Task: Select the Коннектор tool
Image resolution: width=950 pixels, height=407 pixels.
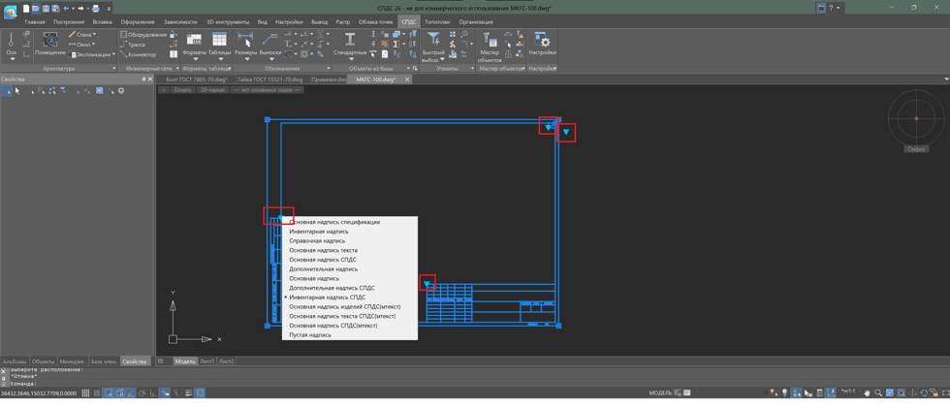Action: tap(138, 54)
